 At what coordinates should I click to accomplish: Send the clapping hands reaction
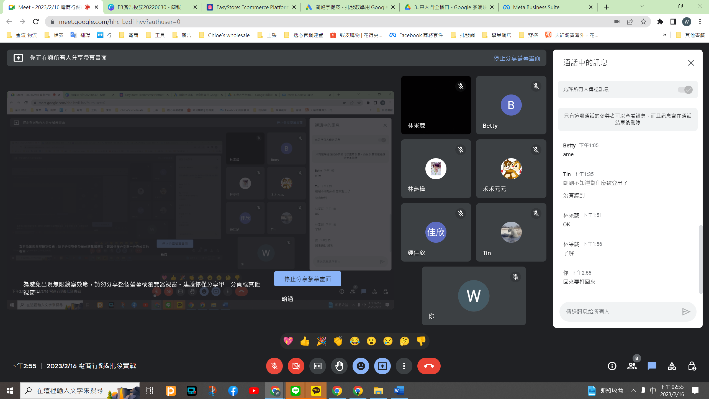tap(338, 341)
